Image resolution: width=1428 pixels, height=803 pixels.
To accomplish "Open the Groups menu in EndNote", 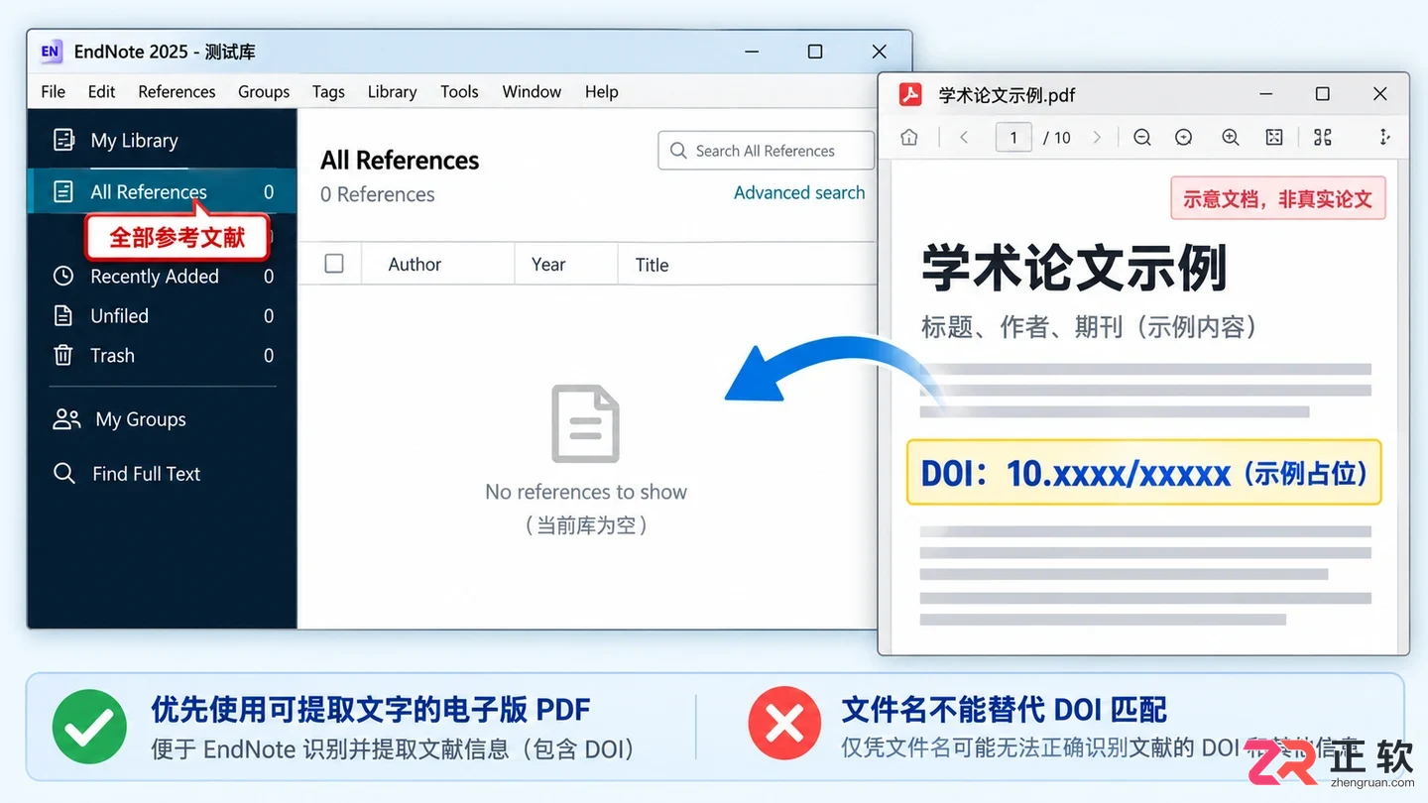I will click(x=264, y=91).
